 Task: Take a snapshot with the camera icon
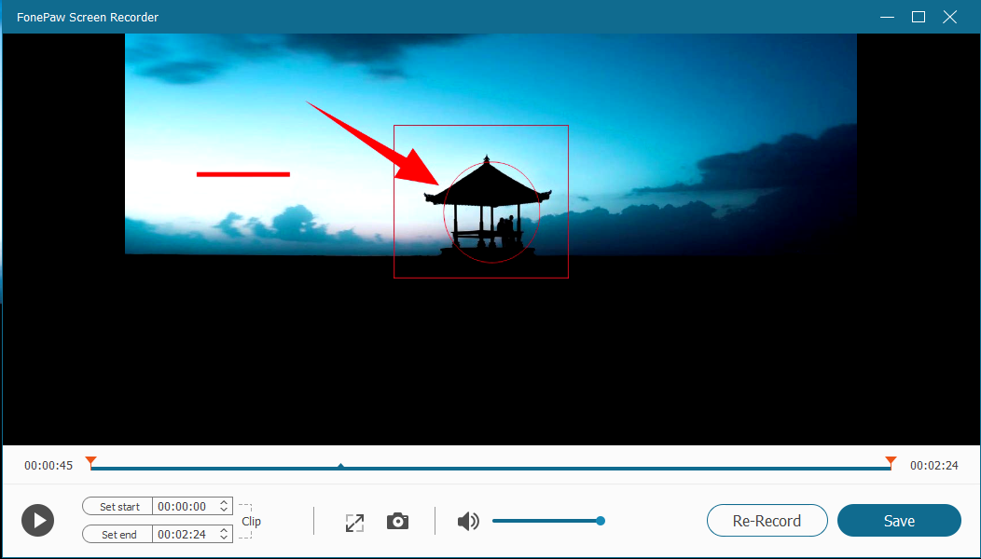(x=398, y=521)
